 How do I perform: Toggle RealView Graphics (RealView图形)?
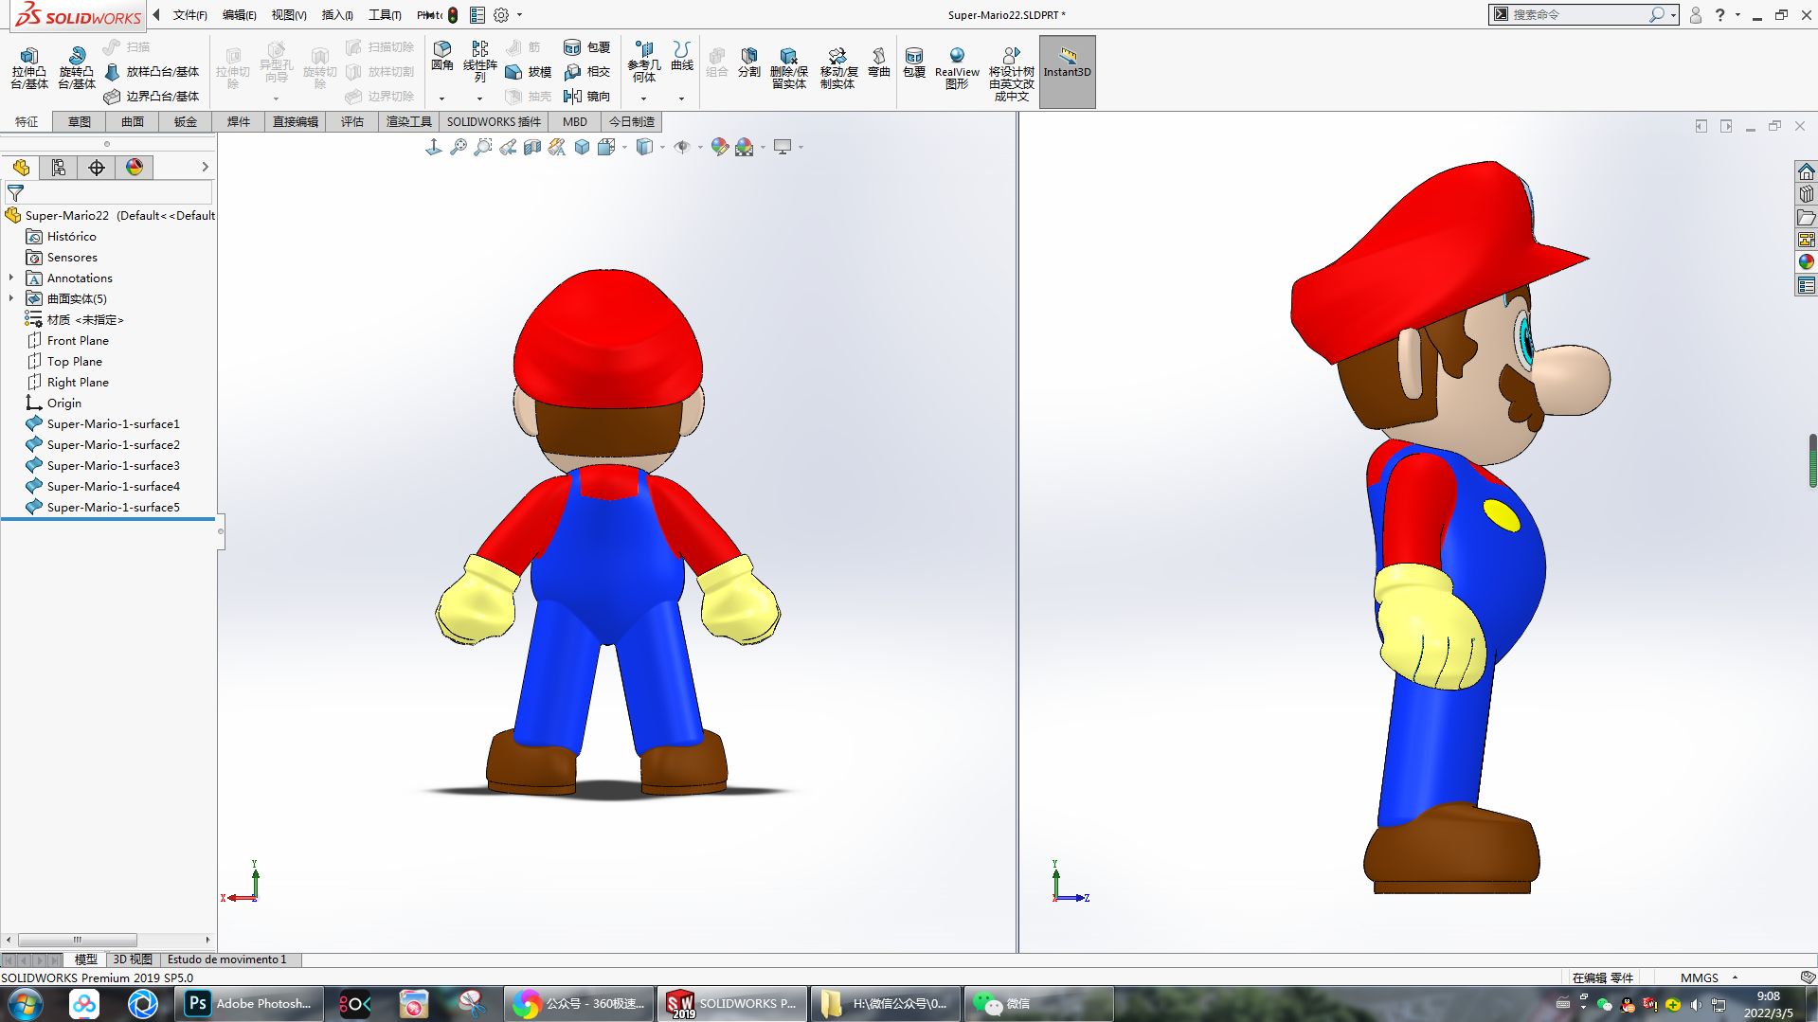(x=957, y=68)
